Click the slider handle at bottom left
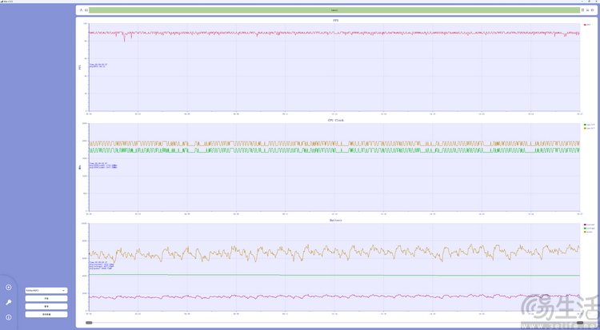This screenshot has height=330, width=600. (89, 323)
